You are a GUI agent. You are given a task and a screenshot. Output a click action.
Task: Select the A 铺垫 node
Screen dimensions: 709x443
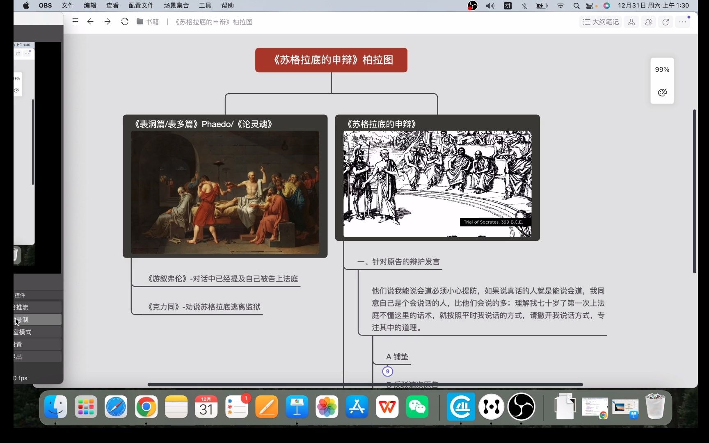point(397,356)
